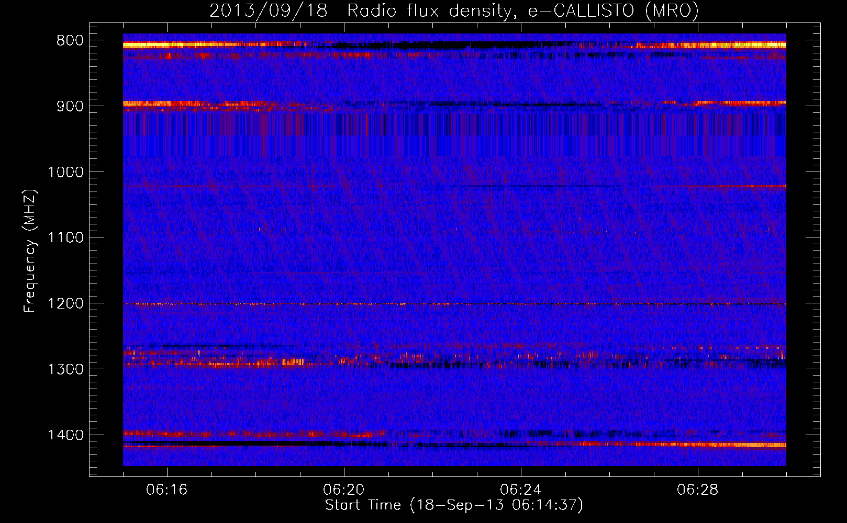The width and height of the screenshot is (847, 523).
Task: Click the "Frequency (MHZ)" axis label
Action: 30,251
